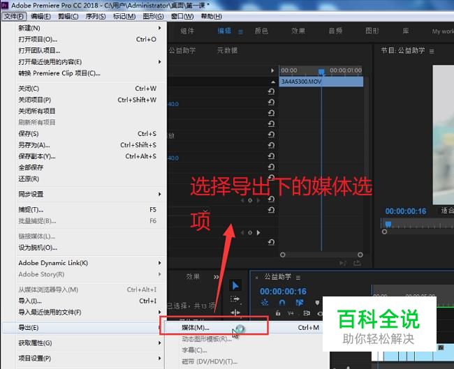Click the Premiere Pro app icon in title bar

(5, 5)
